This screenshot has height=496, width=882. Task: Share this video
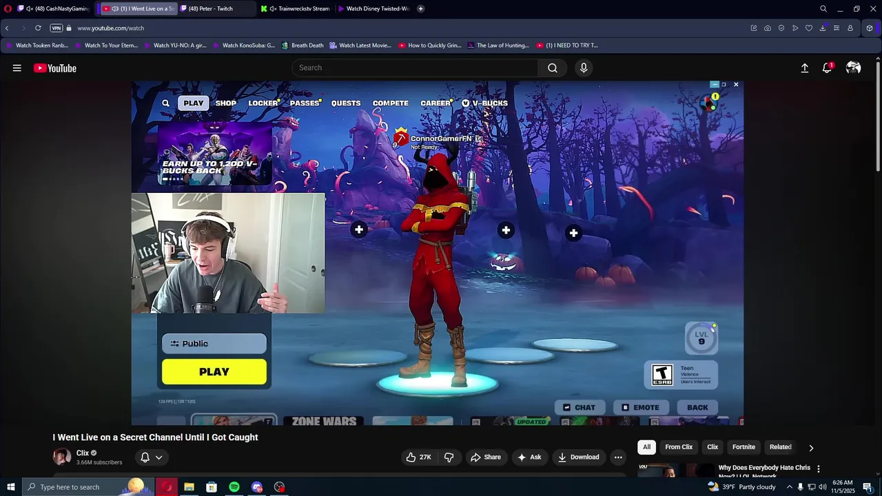point(486,457)
